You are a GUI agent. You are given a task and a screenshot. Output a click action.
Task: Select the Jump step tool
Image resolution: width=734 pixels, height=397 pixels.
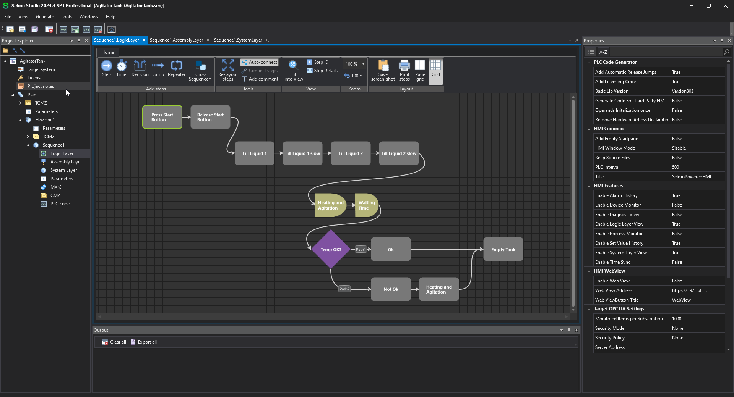click(158, 69)
